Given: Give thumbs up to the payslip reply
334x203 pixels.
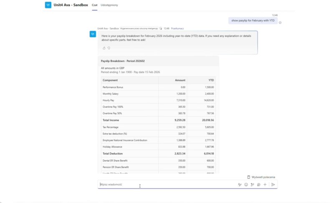Looking at the screenshot, I should point(104,48).
